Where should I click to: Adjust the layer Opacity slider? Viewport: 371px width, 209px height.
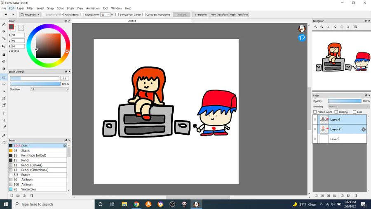point(345,101)
